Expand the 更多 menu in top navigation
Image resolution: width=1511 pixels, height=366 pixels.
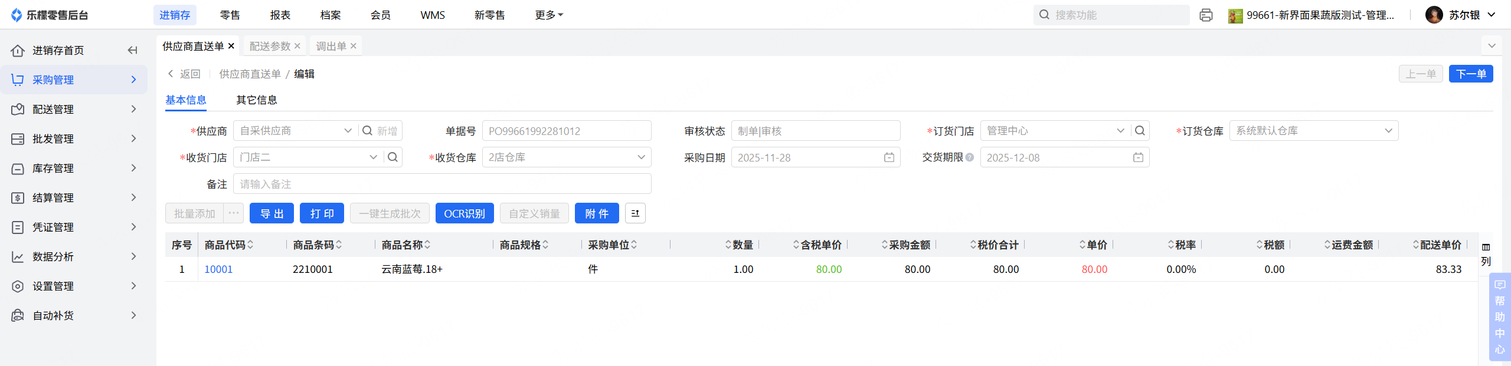[x=549, y=15]
